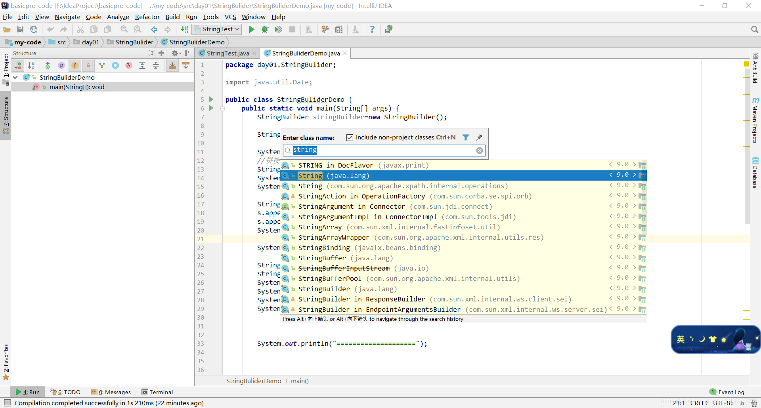
Task: Navigate back with the blue left arrow
Action: tap(154, 30)
